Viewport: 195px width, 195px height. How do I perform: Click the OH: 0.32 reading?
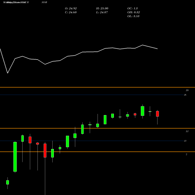tap(133, 12)
